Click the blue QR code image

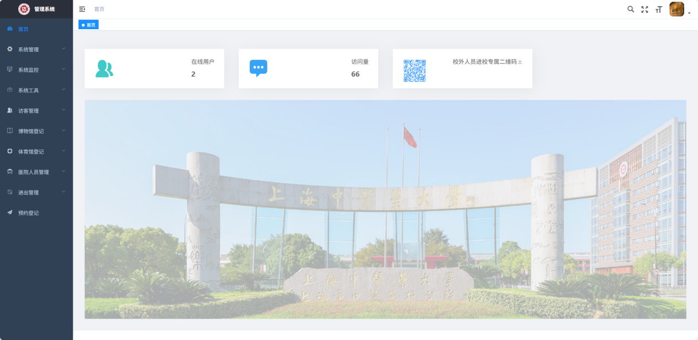pos(415,71)
